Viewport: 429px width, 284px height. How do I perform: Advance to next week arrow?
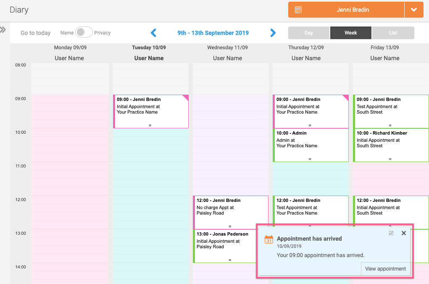[x=273, y=33]
